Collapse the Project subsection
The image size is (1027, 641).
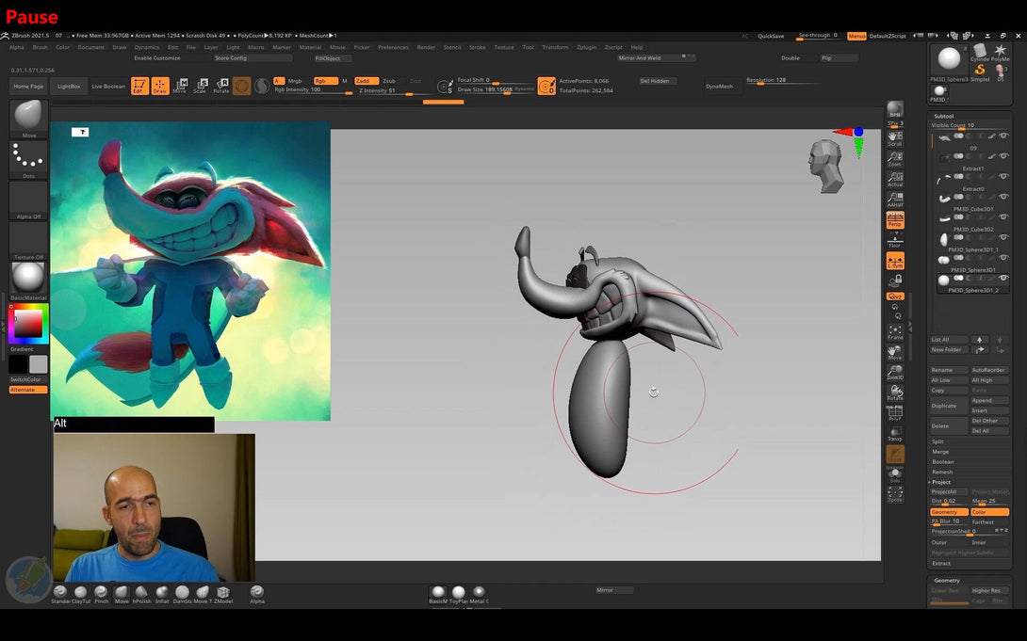[x=941, y=482]
